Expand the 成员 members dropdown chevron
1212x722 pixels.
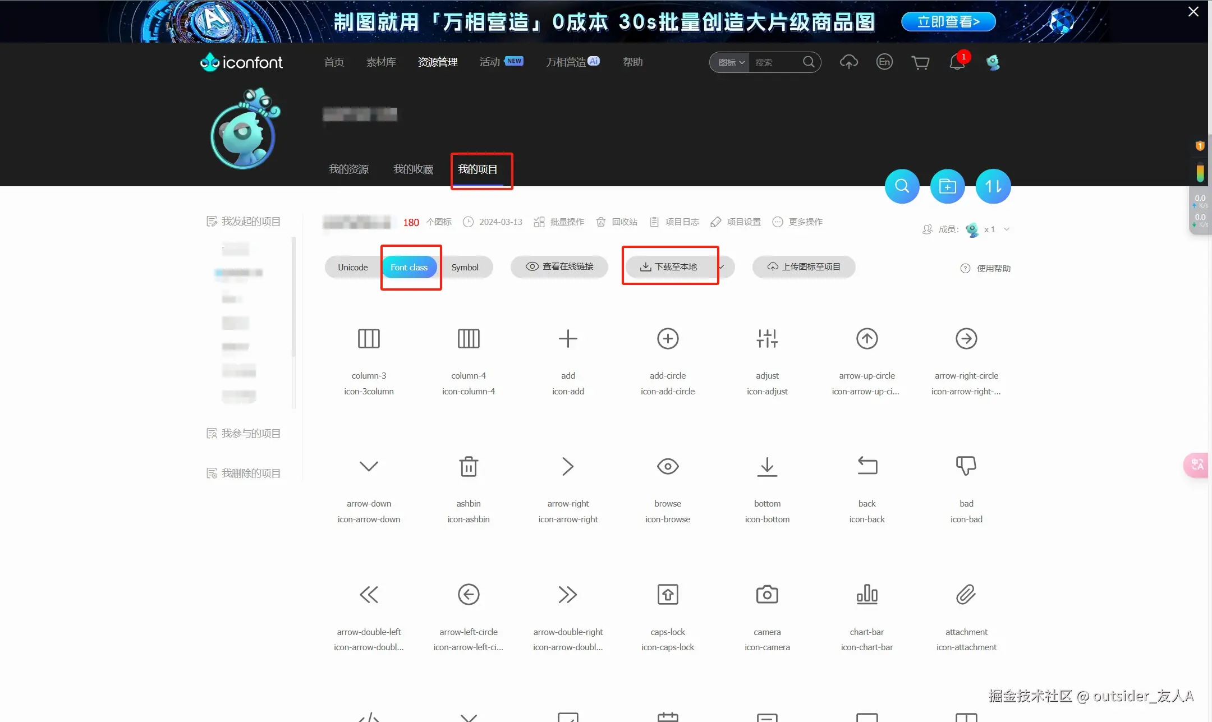click(1007, 229)
